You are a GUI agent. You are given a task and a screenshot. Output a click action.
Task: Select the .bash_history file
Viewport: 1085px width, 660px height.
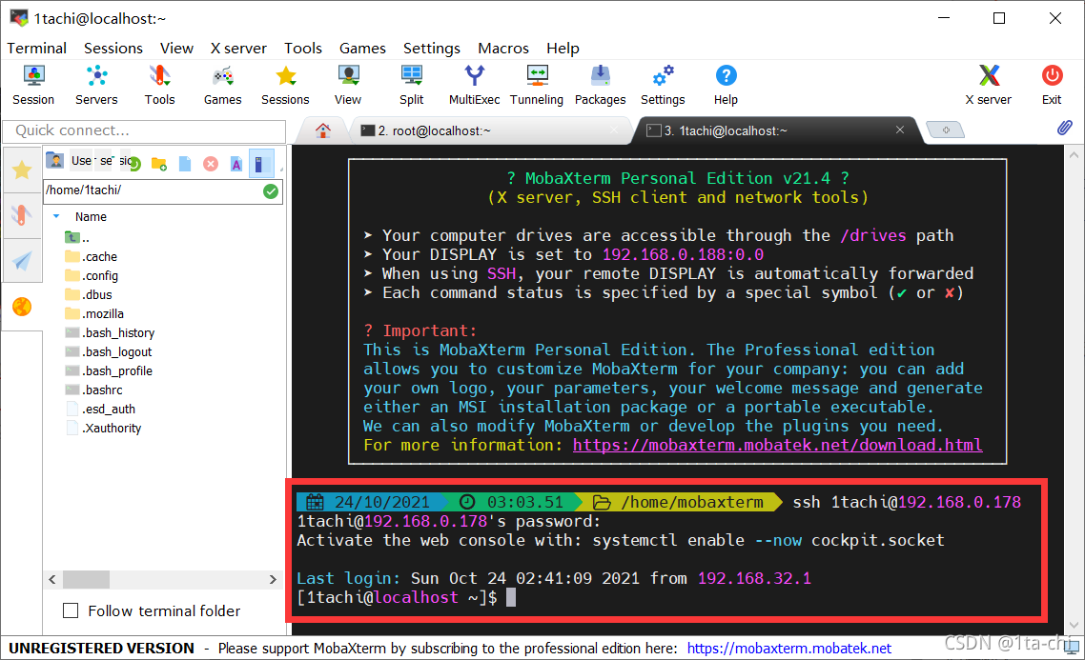coord(110,332)
